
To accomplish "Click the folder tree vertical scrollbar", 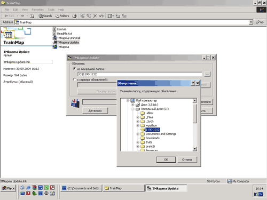I will (x=195, y=125).
